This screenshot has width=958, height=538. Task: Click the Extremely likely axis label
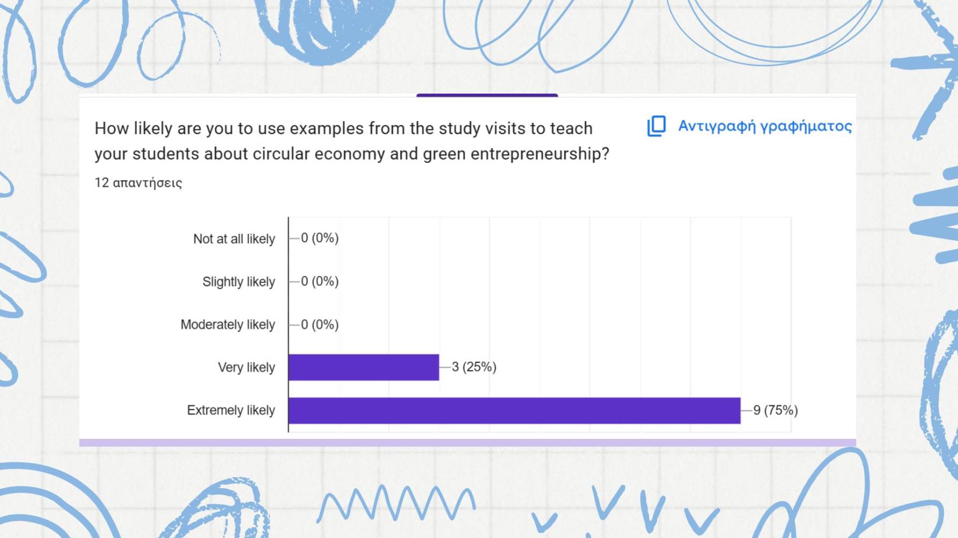pyautogui.click(x=231, y=410)
